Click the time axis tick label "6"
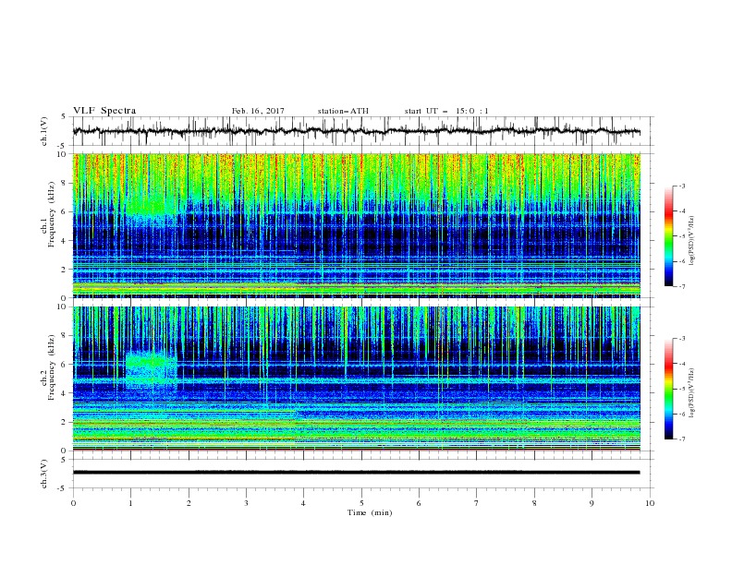 [419, 503]
